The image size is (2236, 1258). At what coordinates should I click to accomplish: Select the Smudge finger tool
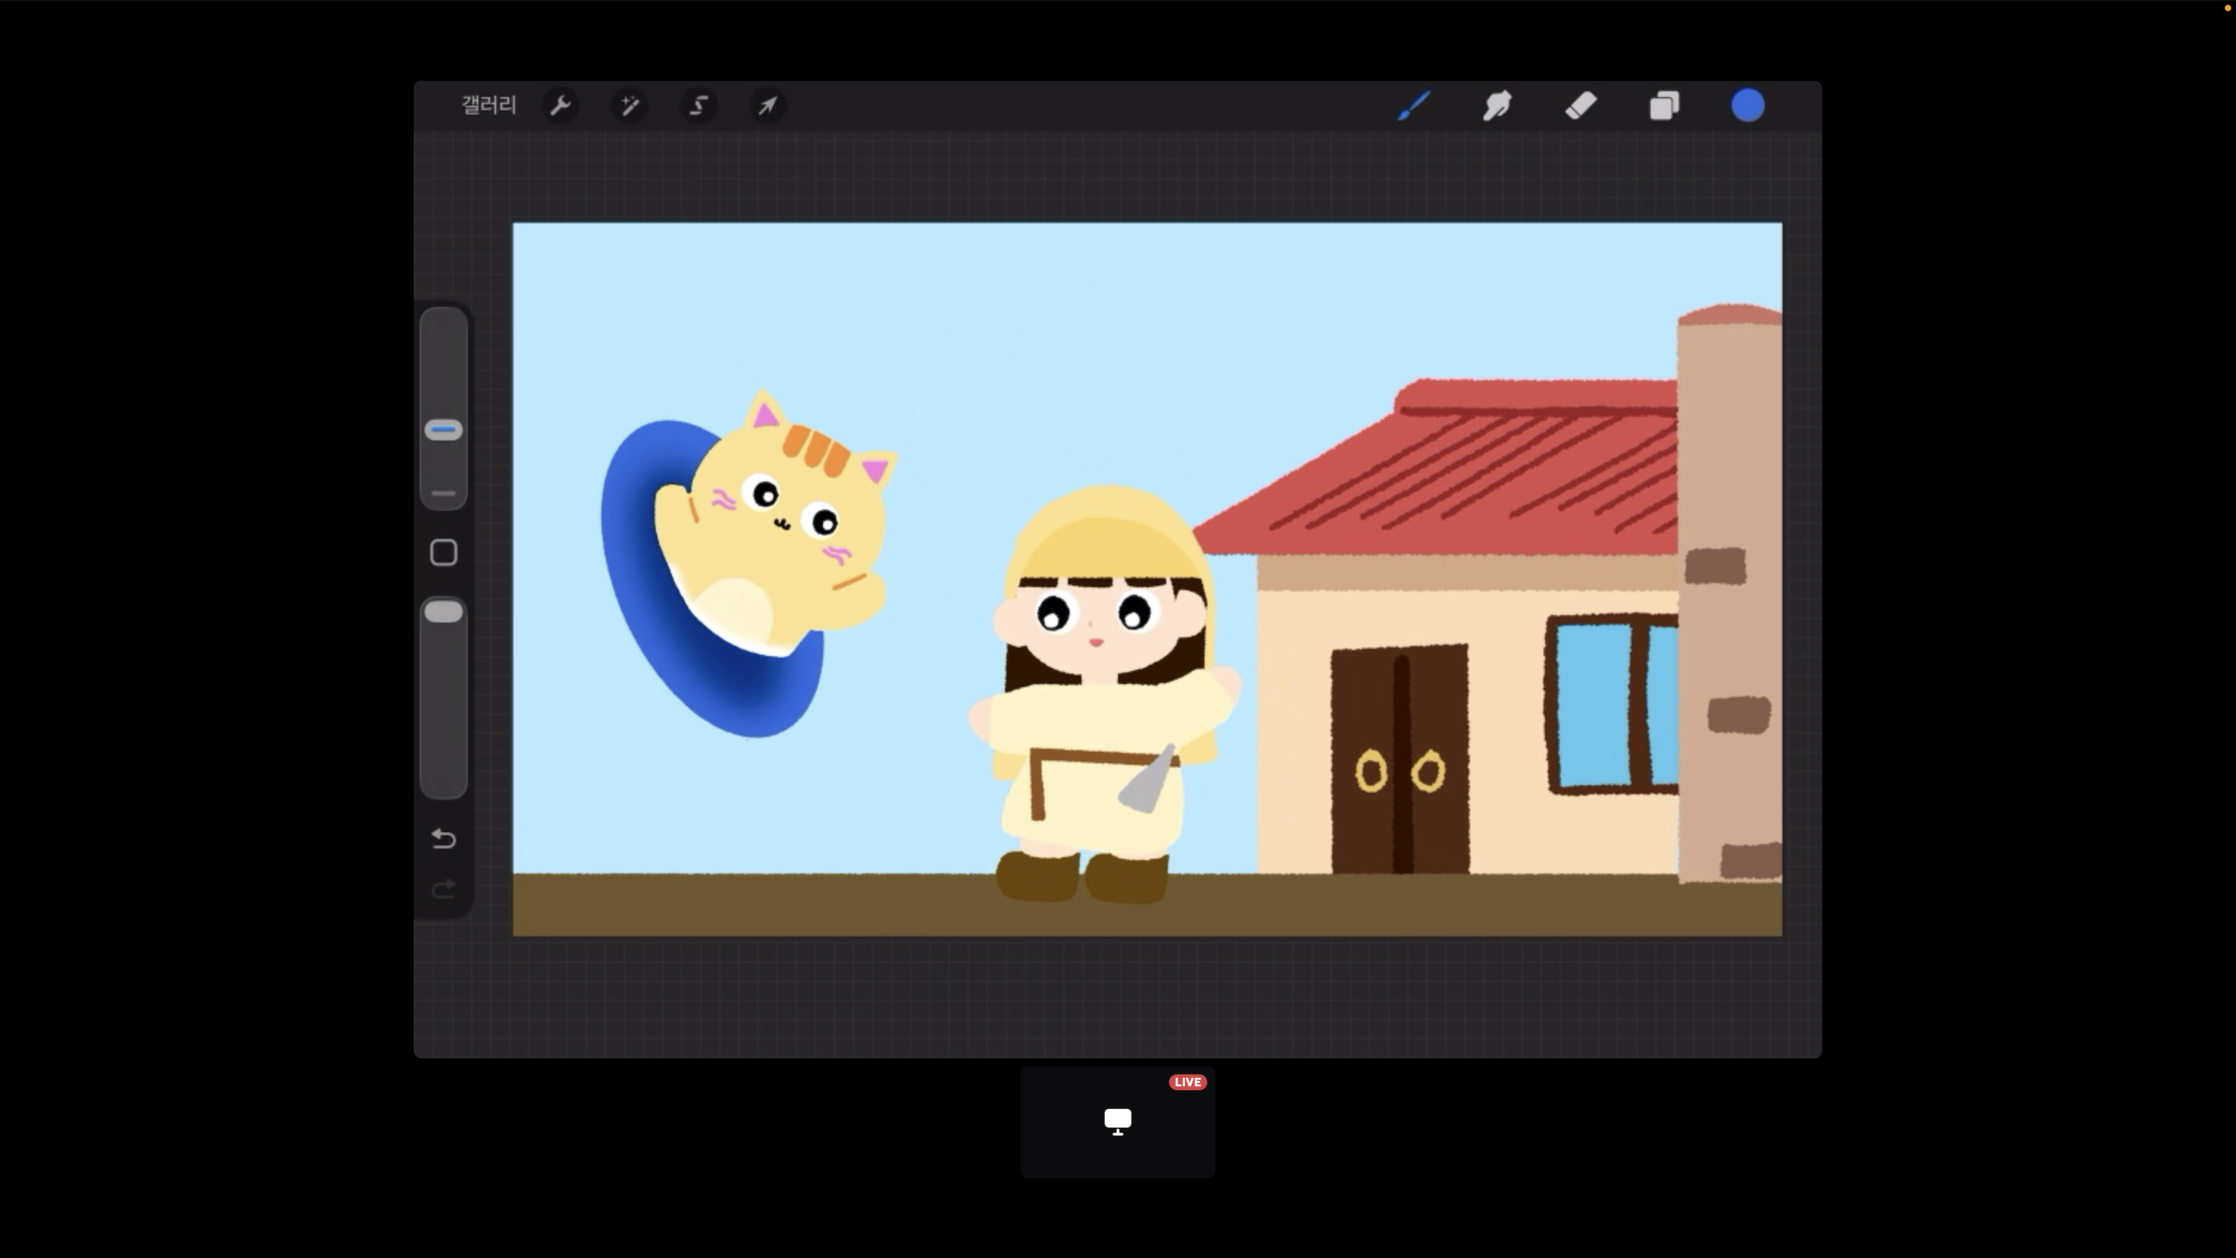pyautogui.click(x=1497, y=105)
